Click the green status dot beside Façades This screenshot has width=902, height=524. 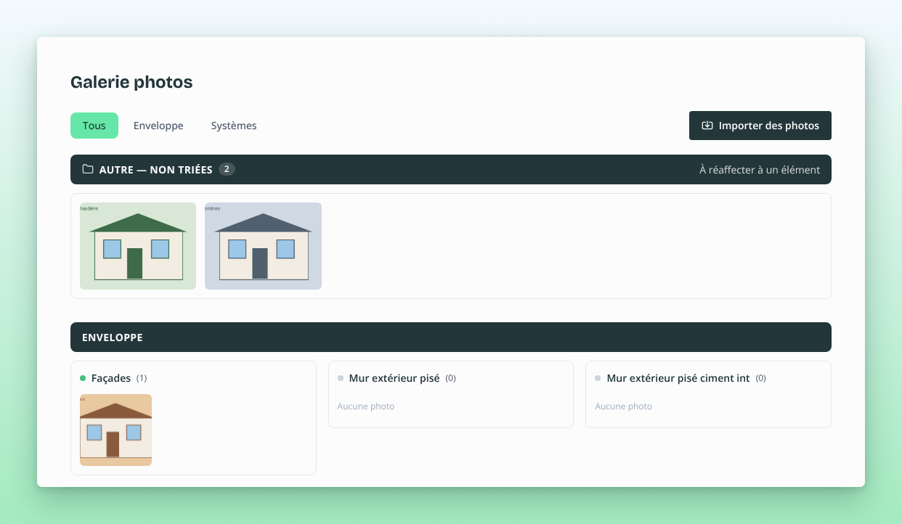(x=83, y=378)
